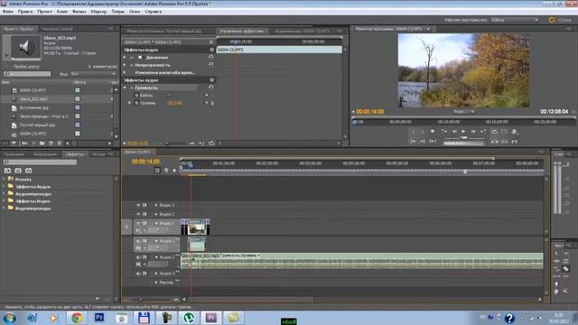Screen dimensions: 578x325
Task: Click the Уровень value in Effect Controls
Action: click(174, 103)
